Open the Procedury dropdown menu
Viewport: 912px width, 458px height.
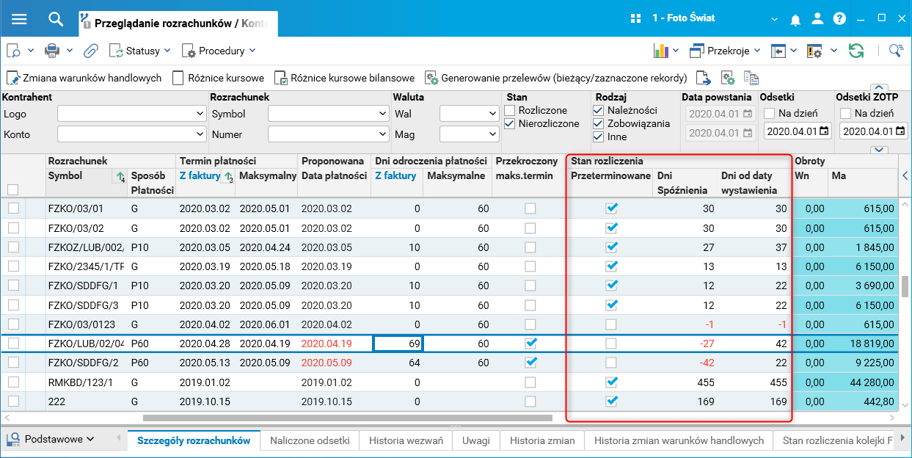point(219,51)
